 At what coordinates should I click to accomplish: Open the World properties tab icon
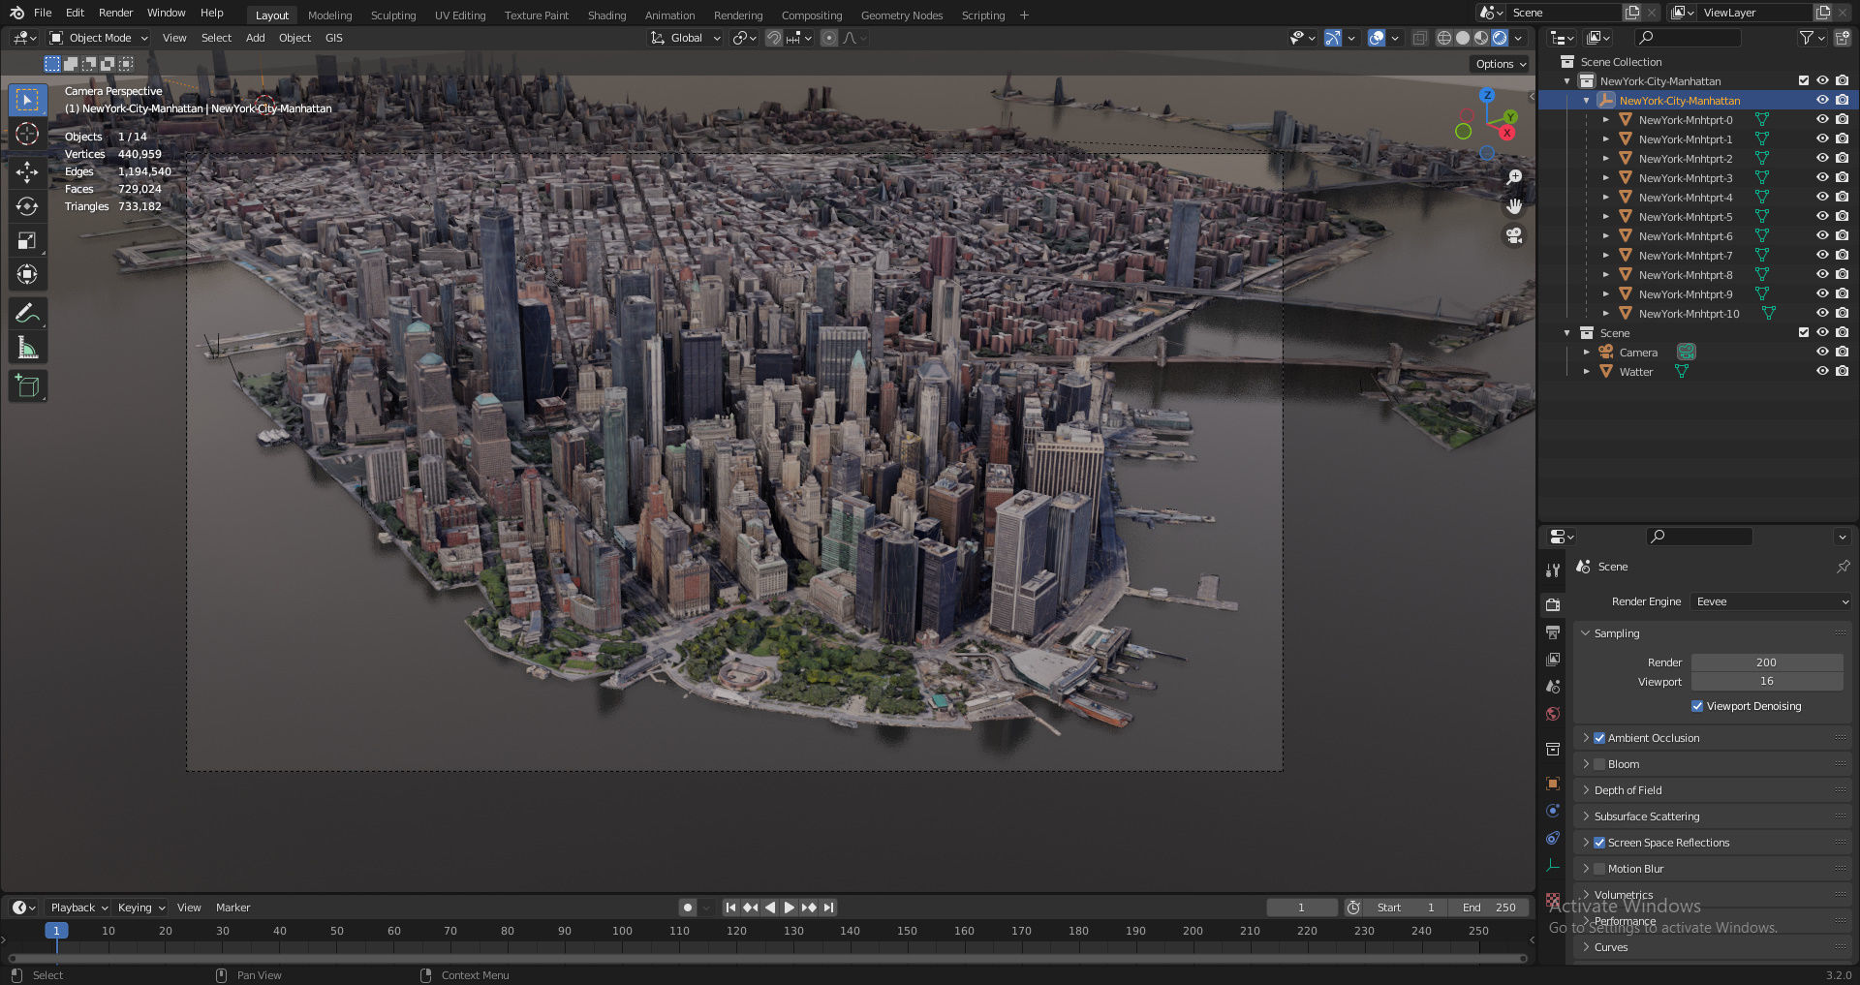(1553, 714)
